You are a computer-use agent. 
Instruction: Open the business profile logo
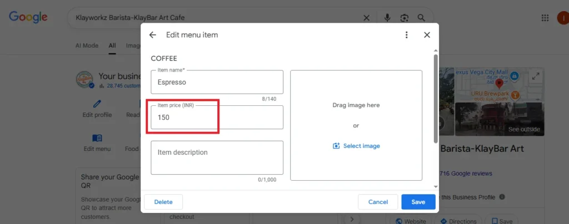(85, 80)
